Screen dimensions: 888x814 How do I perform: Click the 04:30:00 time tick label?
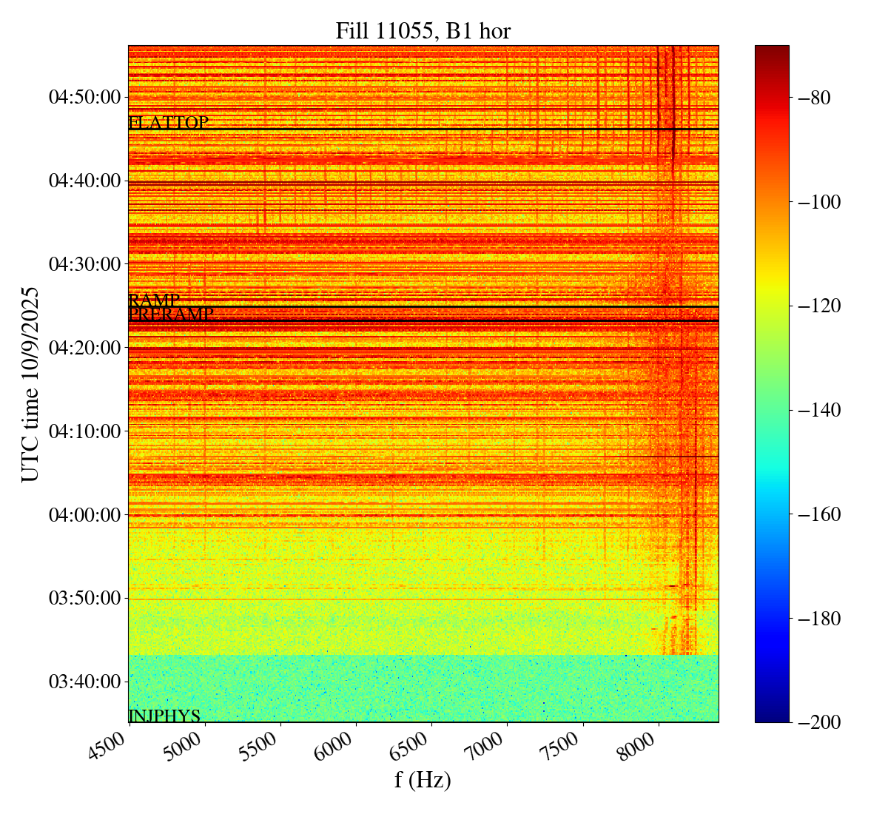(84, 264)
